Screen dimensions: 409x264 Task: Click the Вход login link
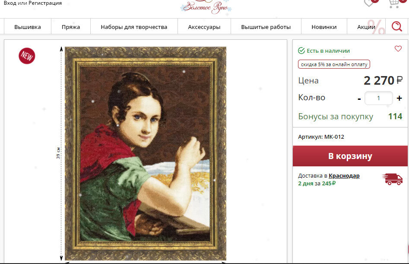coord(10,3)
